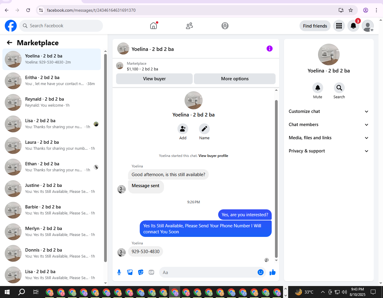Viewport: 383px width, 298px height.
Task: Attach a photo using image icon
Action: point(130,272)
